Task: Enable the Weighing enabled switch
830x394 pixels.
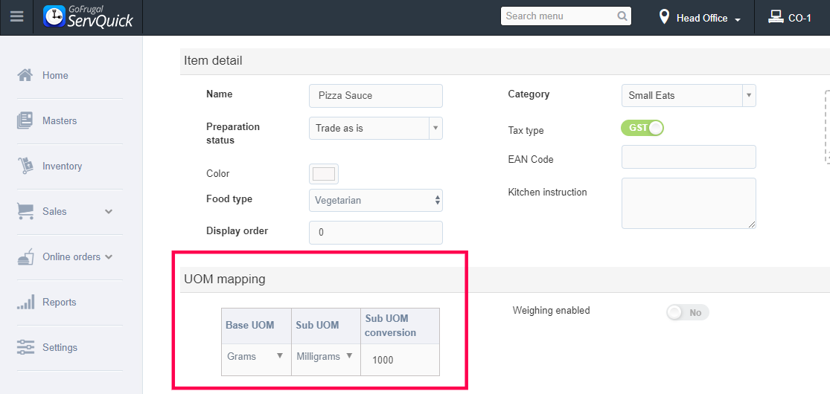Action: pyautogui.click(x=687, y=312)
